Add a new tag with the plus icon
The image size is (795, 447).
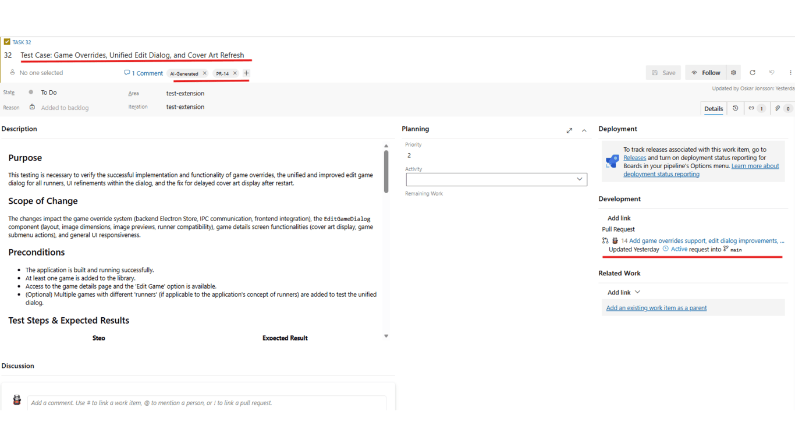pyautogui.click(x=246, y=73)
